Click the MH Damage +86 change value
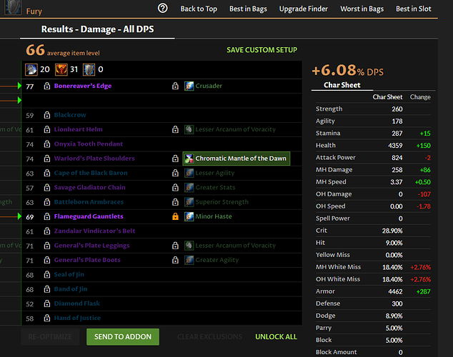Image resolution: width=453 pixels, height=357 pixels. coord(425,170)
